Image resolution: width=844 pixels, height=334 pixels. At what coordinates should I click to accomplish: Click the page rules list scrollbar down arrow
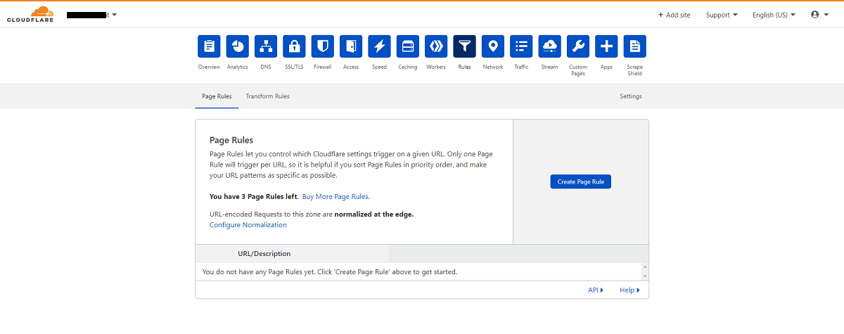(645, 276)
